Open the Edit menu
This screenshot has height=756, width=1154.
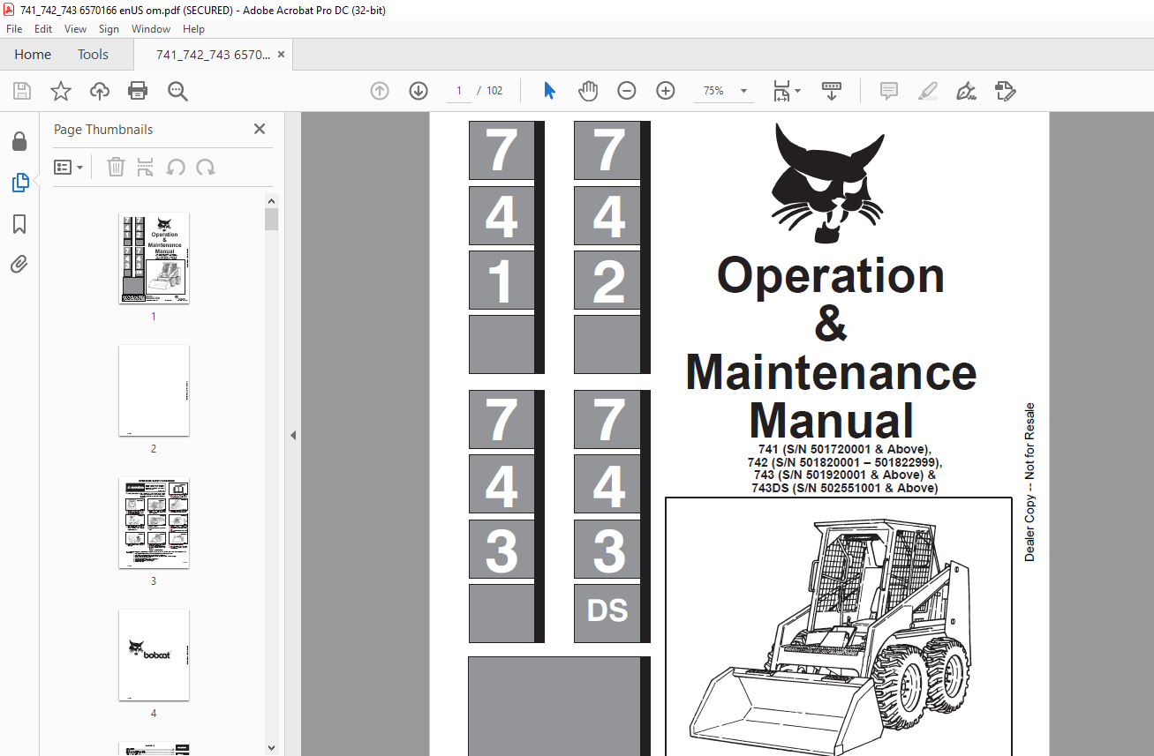click(x=43, y=29)
